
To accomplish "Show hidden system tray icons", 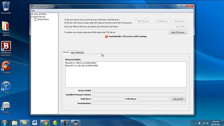I will pos(195,123).
